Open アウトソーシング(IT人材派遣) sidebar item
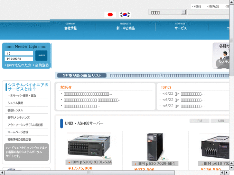This screenshot has width=234, height=175. 25,125
